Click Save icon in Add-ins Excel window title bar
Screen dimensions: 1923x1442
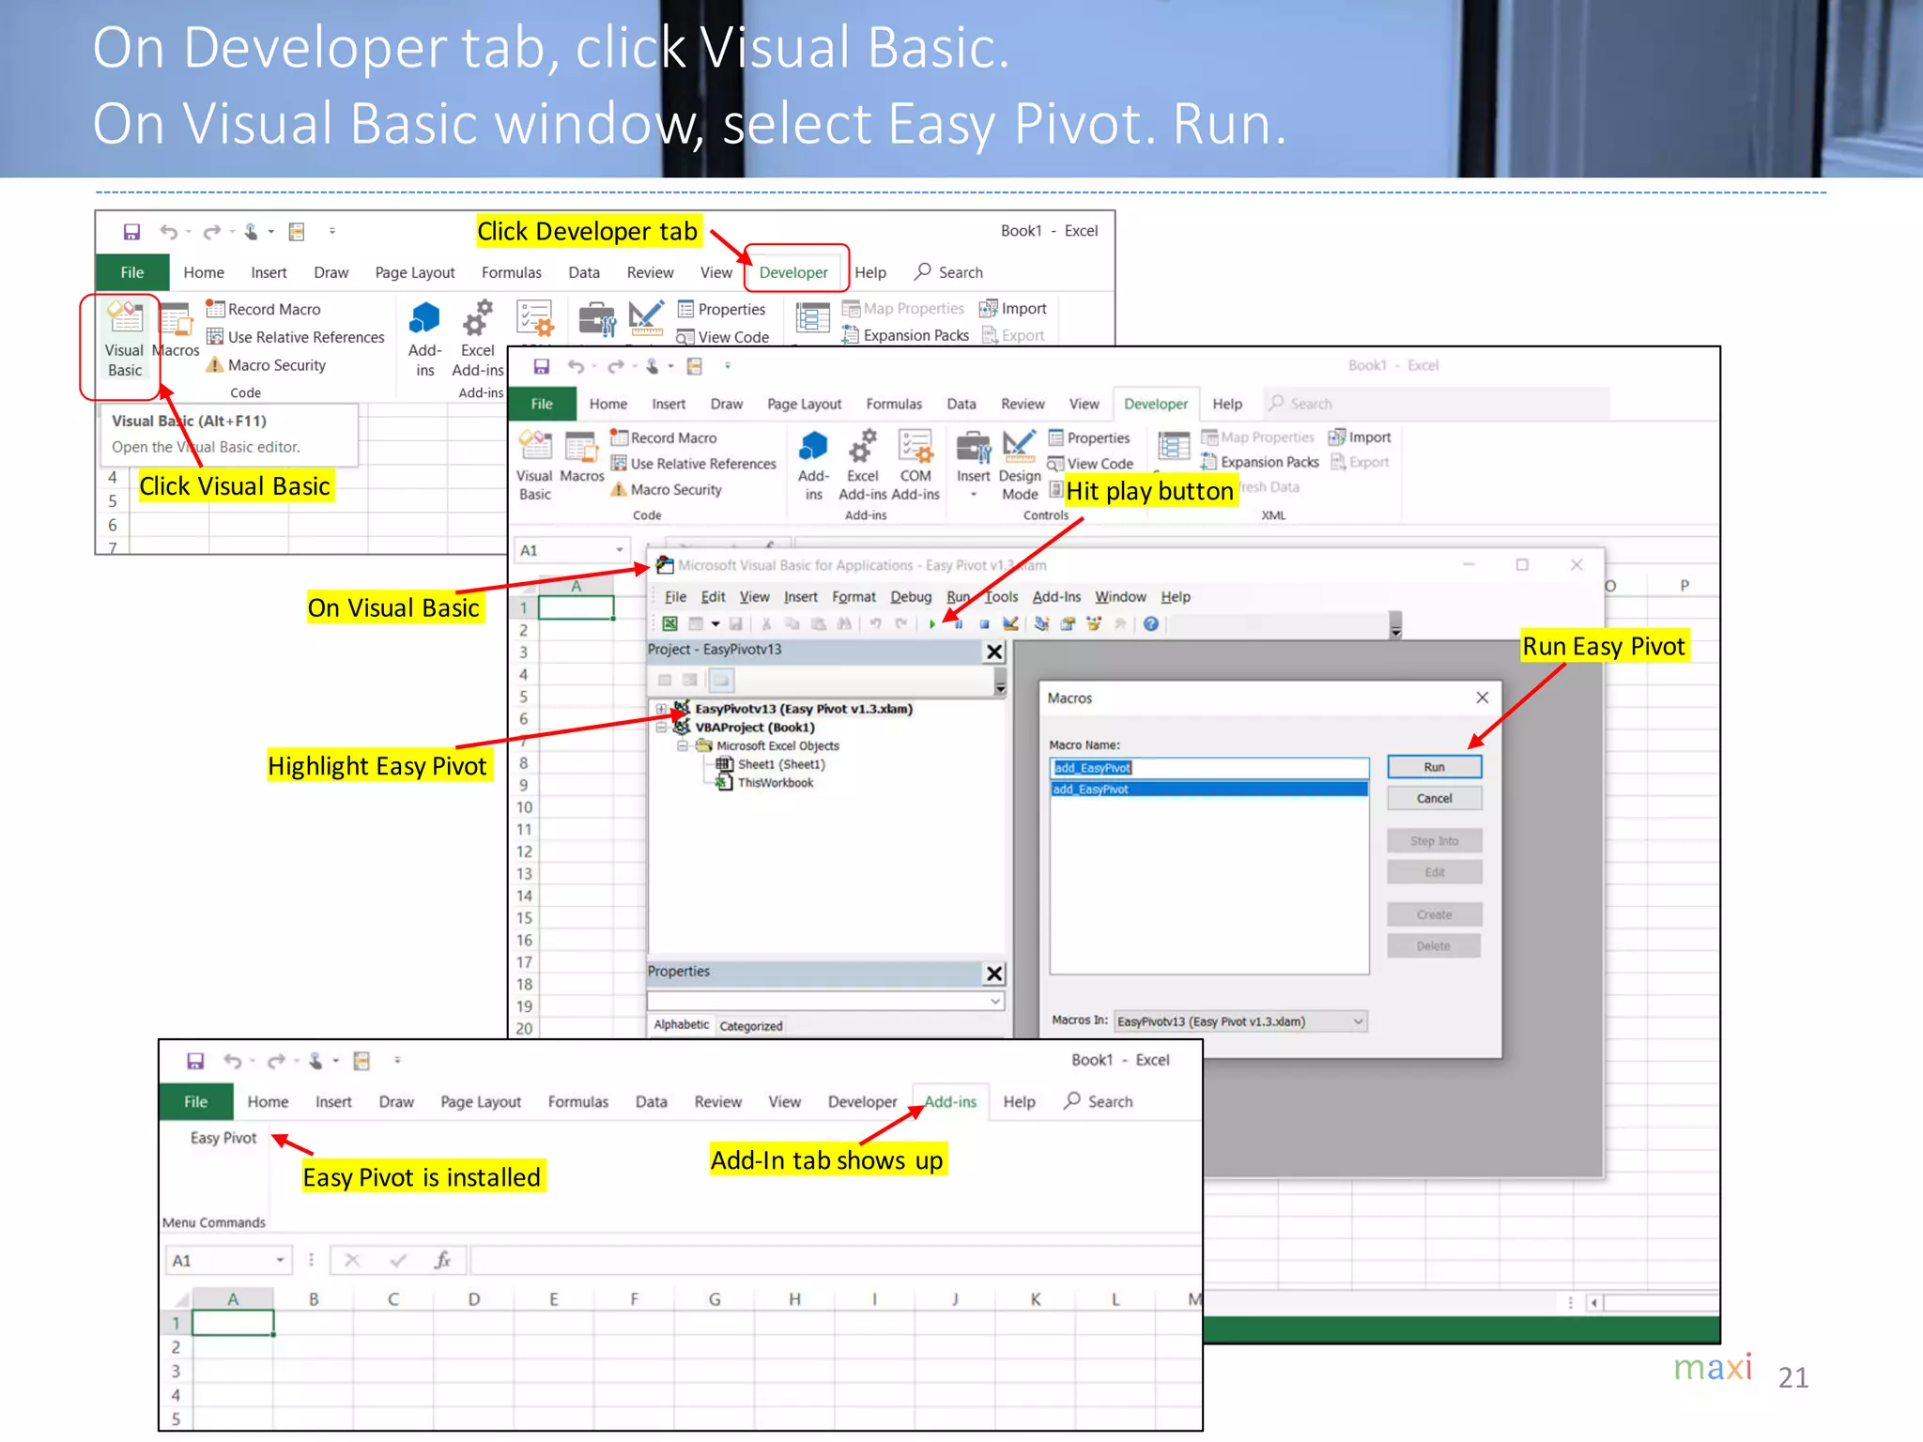(195, 1061)
